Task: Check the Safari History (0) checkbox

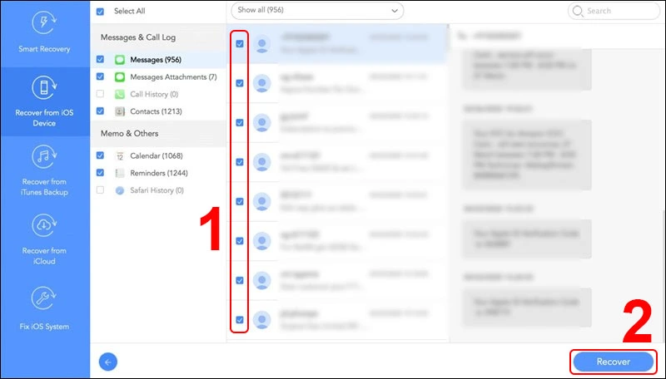Action: pos(100,190)
